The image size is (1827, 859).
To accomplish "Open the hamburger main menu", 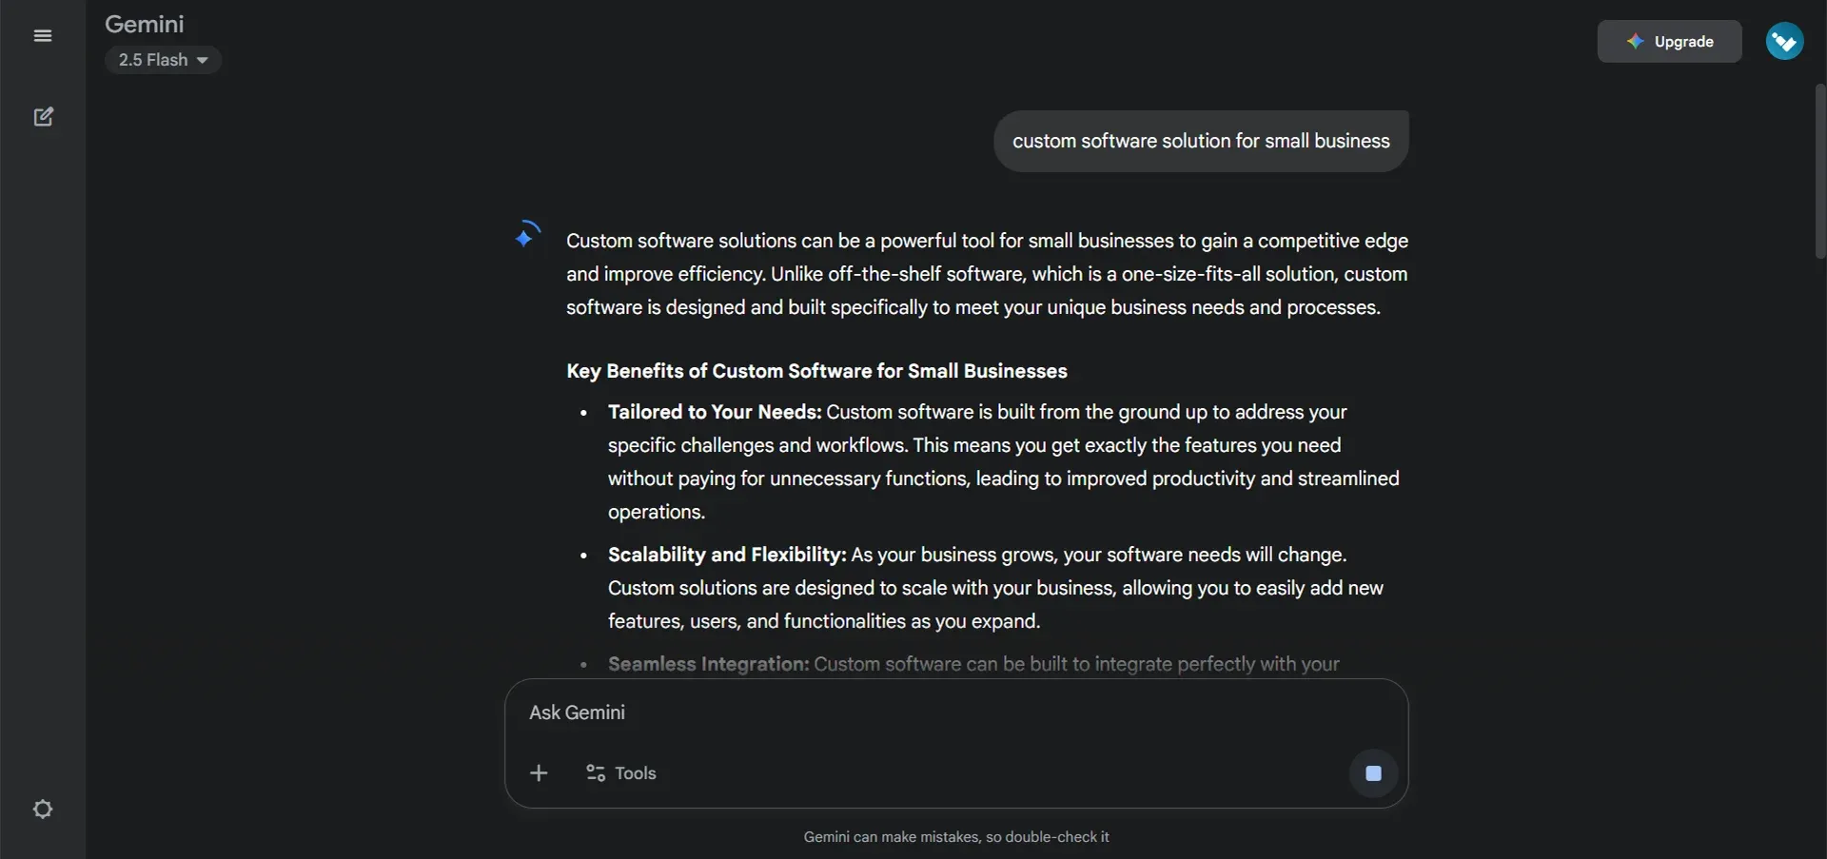I will coord(43,36).
